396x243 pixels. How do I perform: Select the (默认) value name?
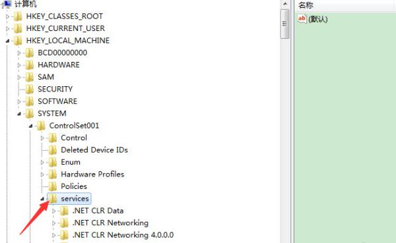click(x=317, y=19)
